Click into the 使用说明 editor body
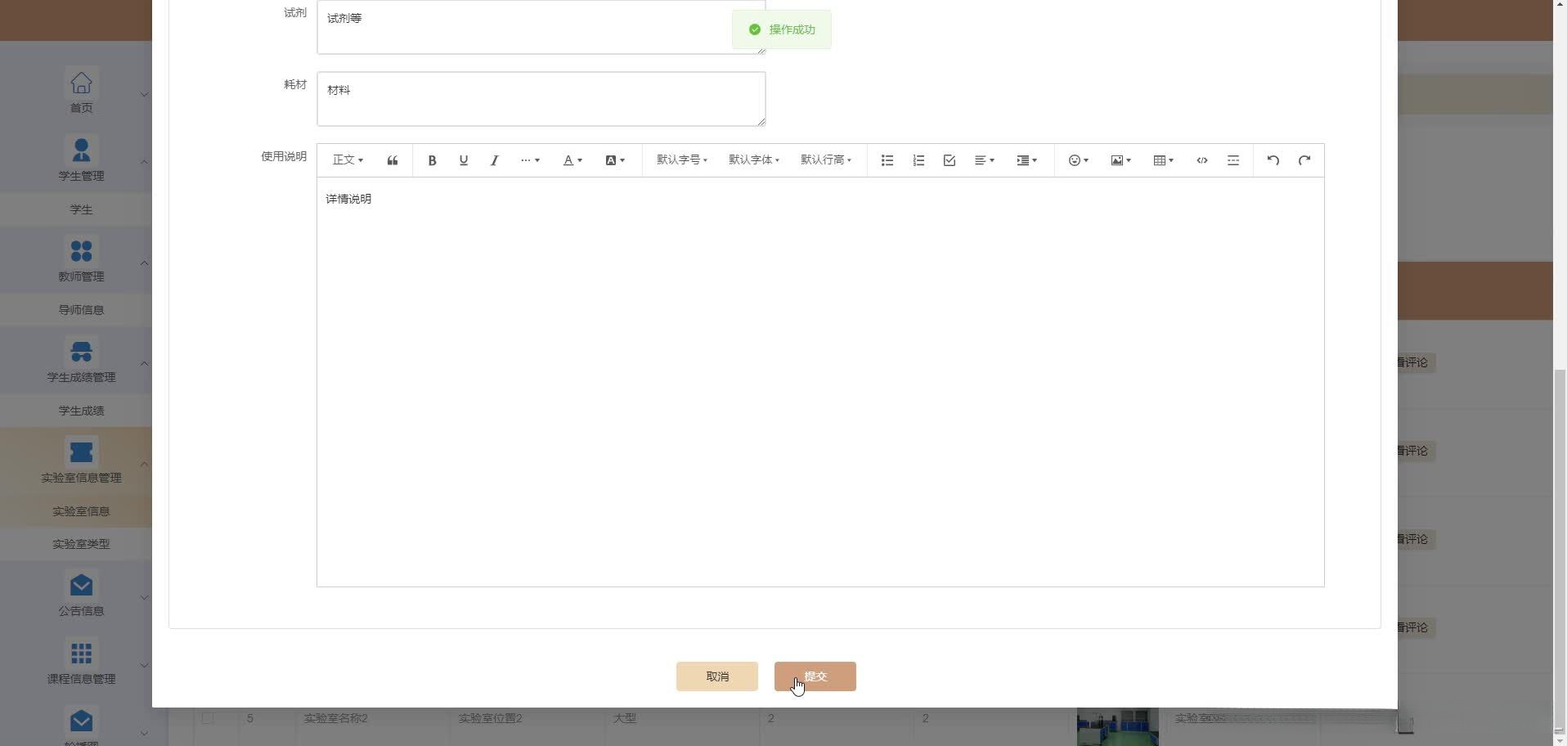The height and width of the screenshot is (746, 1567). (x=820, y=382)
